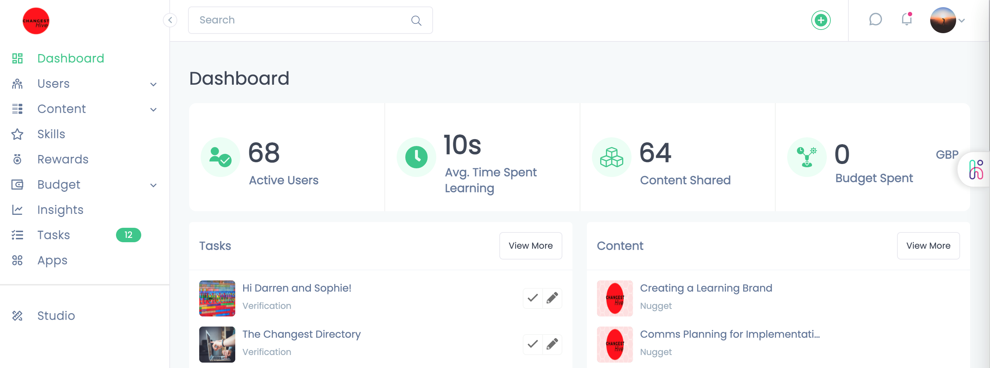990x368 pixels.
Task: Click View More in the Tasks panel
Action: (531, 246)
